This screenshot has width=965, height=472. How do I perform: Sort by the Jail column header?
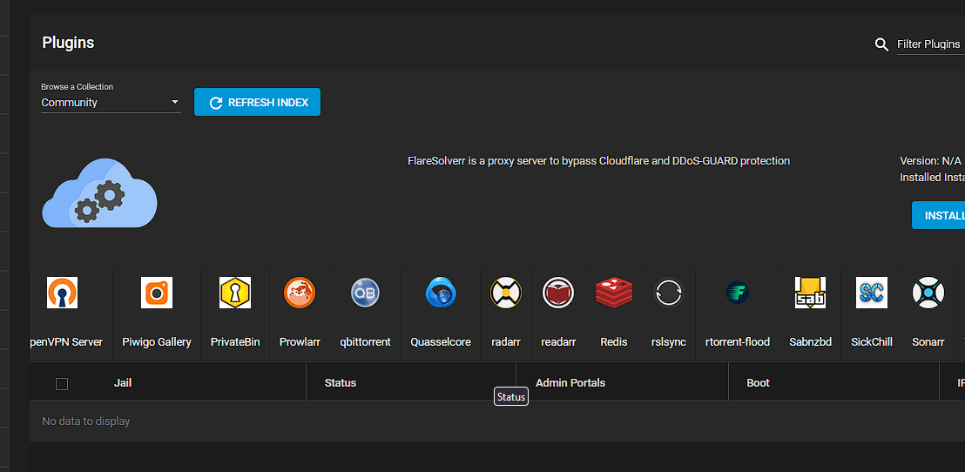pos(123,383)
